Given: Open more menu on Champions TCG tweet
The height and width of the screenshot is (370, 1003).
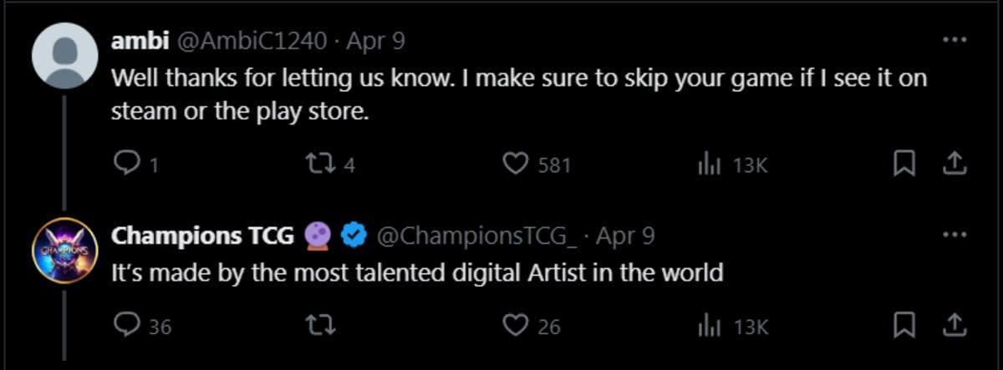Looking at the screenshot, I should click(954, 235).
